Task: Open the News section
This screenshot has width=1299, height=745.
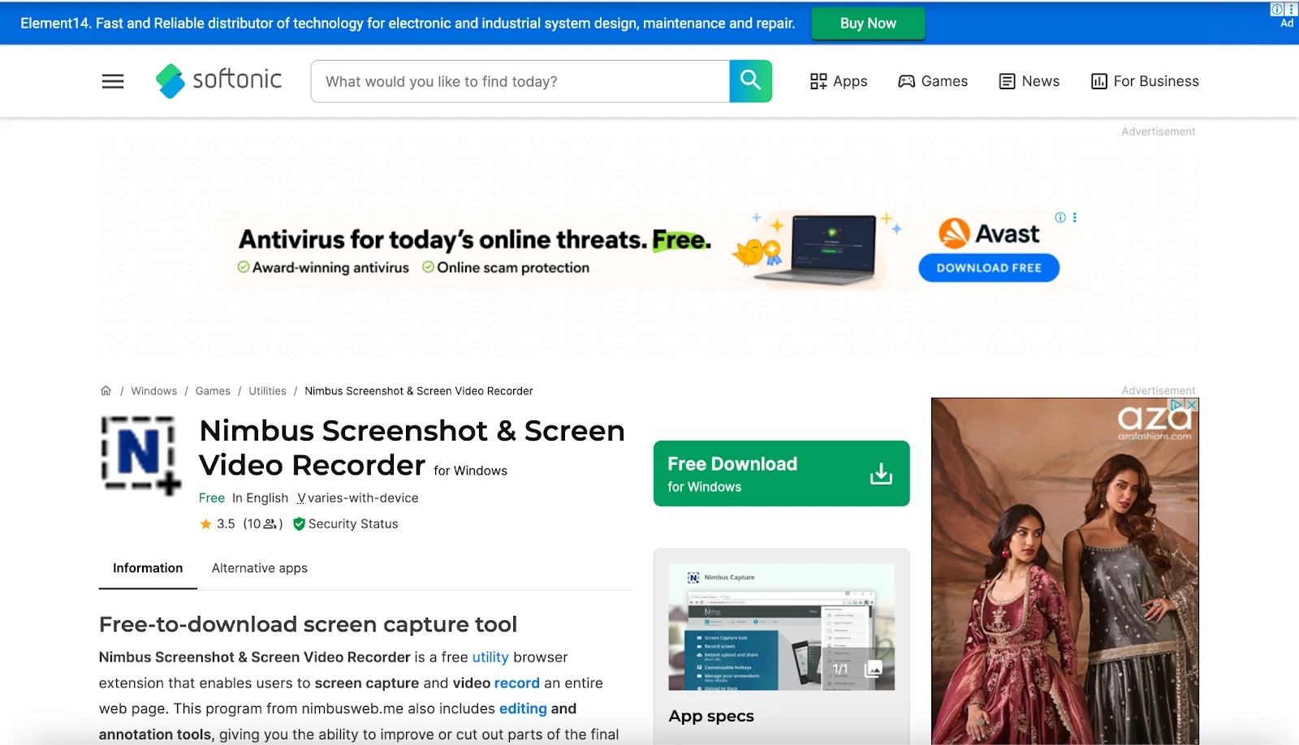Action: (x=1029, y=81)
